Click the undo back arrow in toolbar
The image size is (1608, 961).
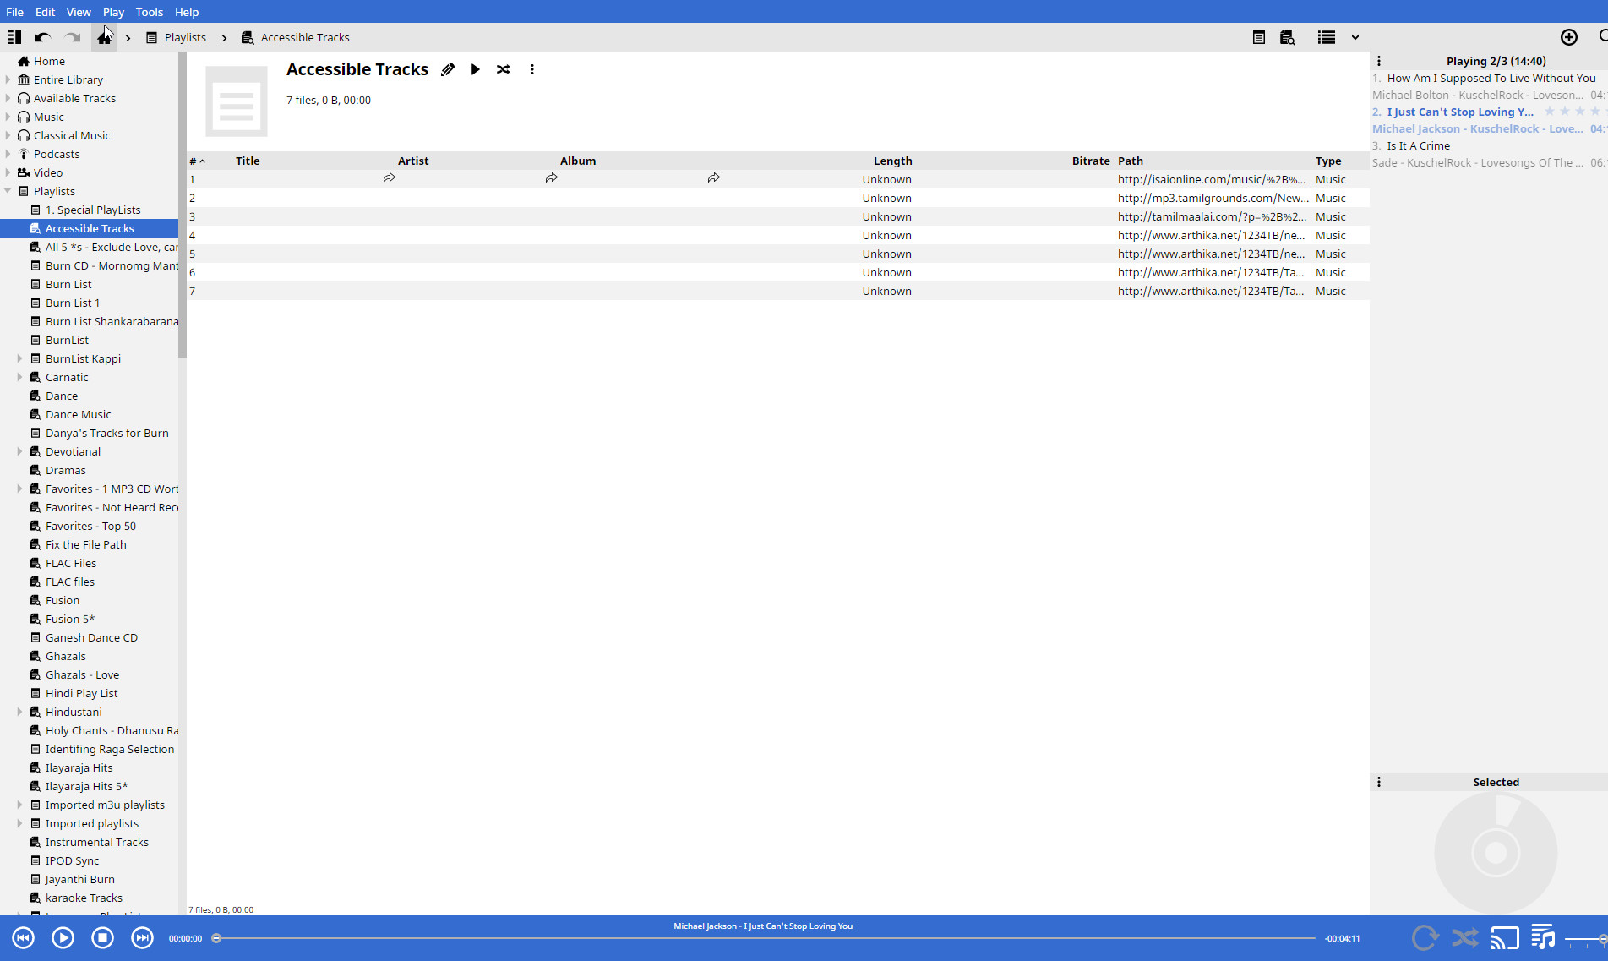(42, 38)
